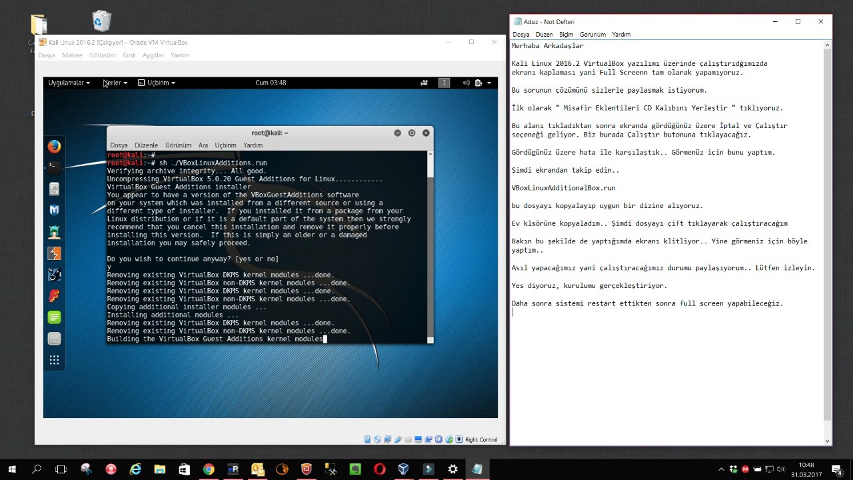This screenshot has height=480, width=853.
Task: Expand the Kali system menu arrow
Action: 488,83
